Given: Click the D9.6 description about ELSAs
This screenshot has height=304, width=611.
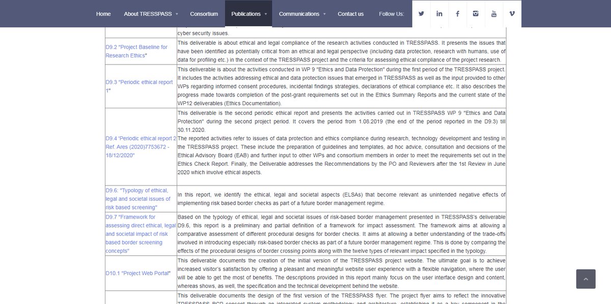Looking at the screenshot, I should pos(341,199).
